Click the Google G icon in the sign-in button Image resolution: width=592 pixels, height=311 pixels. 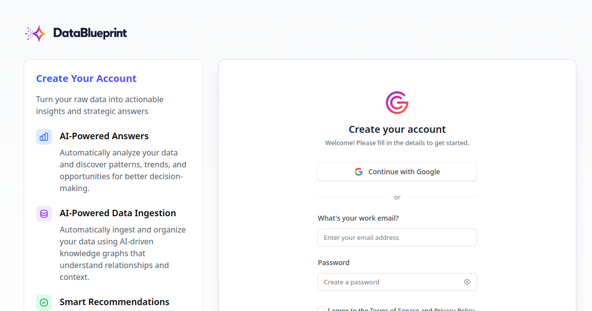(359, 172)
